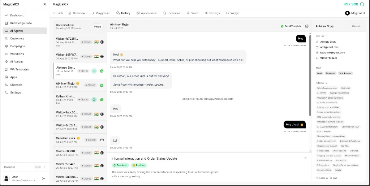This screenshot has width=370, height=186.
Task: Collapse the conversation summary panel chevron
Action: pos(305,158)
